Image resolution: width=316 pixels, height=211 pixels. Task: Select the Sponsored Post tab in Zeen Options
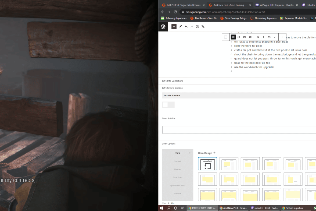(178, 185)
